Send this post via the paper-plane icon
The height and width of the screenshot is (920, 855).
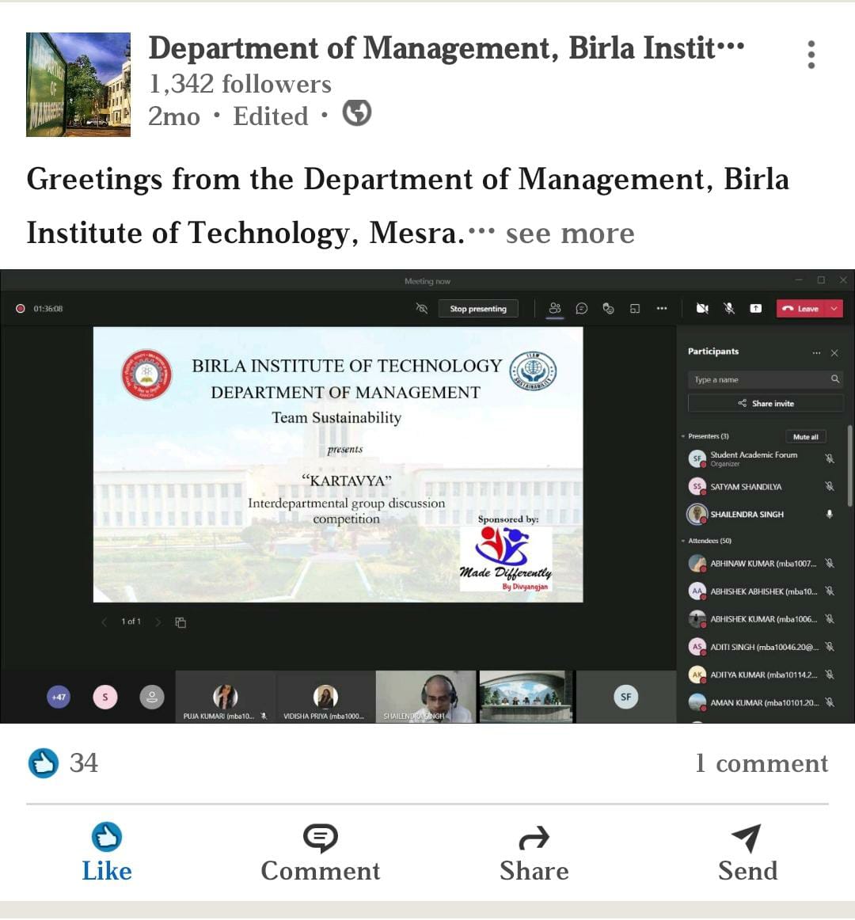[747, 852]
